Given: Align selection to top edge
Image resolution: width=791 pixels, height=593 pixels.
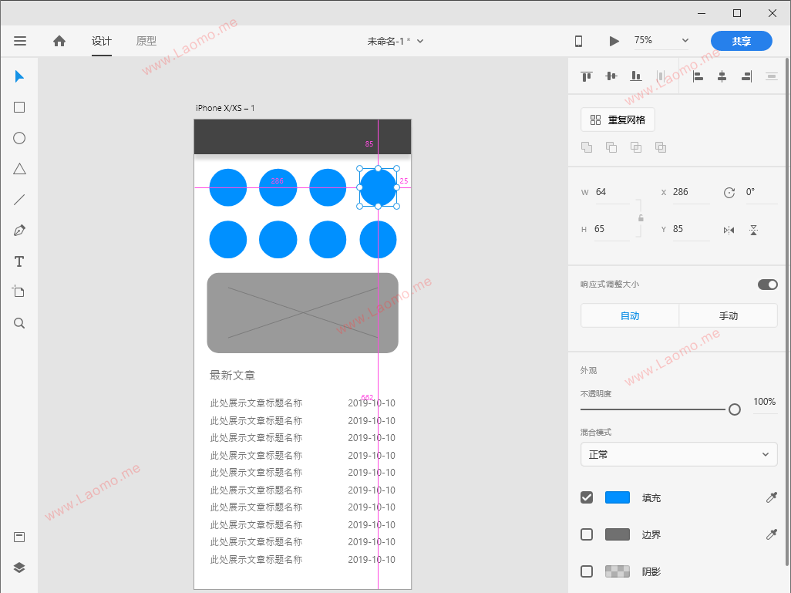Looking at the screenshot, I should click(586, 76).
